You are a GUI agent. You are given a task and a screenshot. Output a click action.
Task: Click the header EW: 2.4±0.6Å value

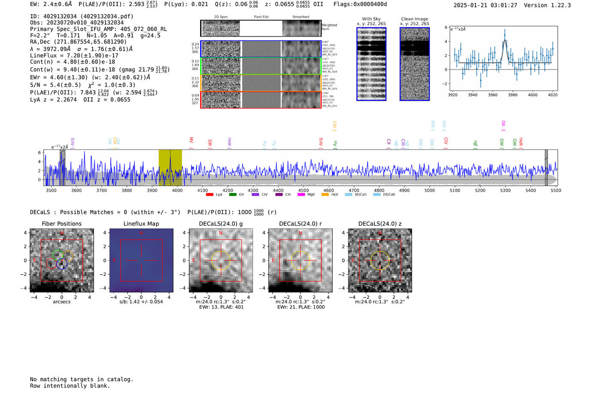click(x=51, y=4)
